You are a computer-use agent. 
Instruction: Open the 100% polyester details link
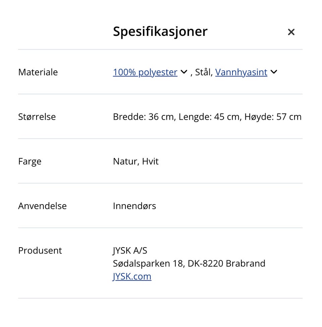[x=145, y=72]
